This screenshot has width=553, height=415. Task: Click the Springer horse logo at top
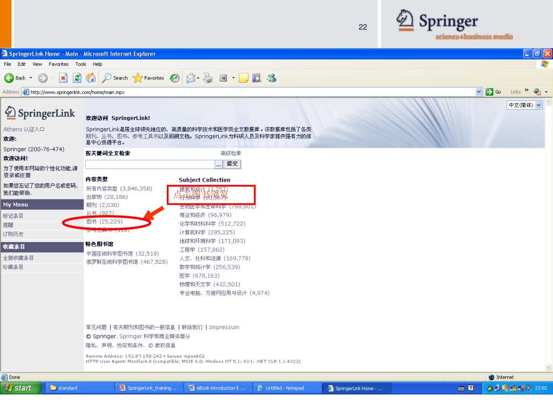pyautogui.click(x=404, y=20)
